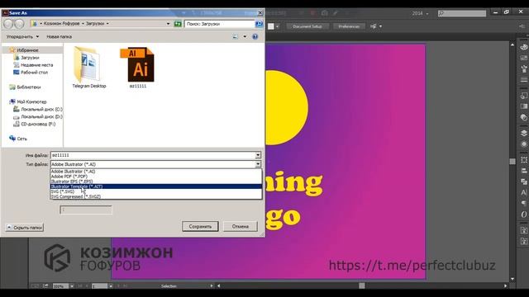Click the vertical scrollbar thumb of Illustrator canvas
Screen dimensions: 529x297
512,162
